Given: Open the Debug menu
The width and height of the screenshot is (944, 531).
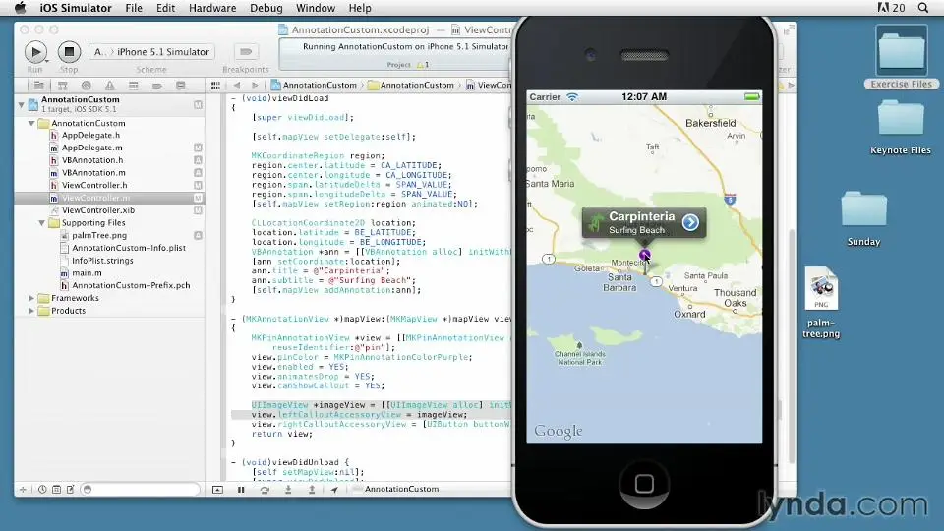Looking at the screenshot, I should 266,8.
